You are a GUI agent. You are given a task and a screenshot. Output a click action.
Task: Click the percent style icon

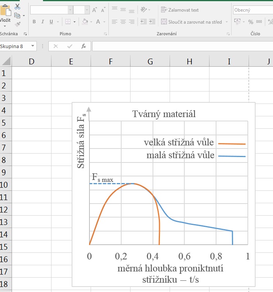(x=251, y=22)
